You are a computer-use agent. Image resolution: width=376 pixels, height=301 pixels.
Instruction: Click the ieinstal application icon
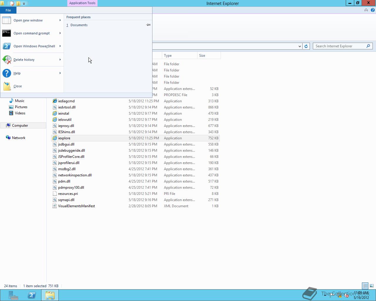[55, 113]
